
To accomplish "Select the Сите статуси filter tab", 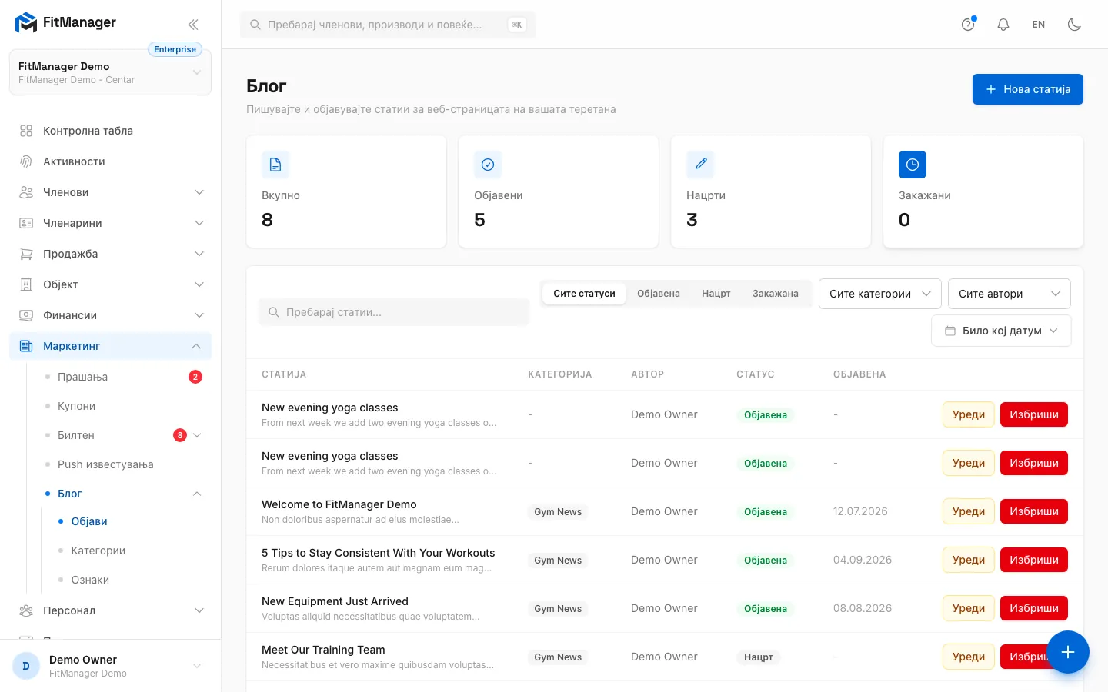I will pyautogui.click(x=584, y=294).
